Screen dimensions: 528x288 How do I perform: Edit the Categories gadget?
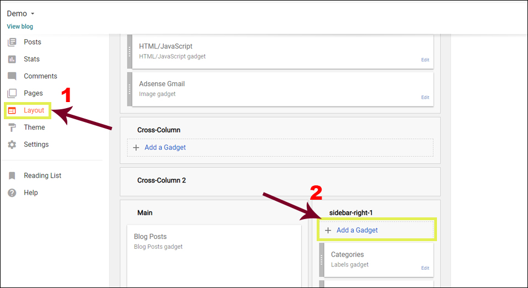click(x=425, y=268)
